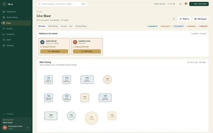The height and width of the screenshot is (133, 213).
Task: Select table T08
Action: coord(105,98)
